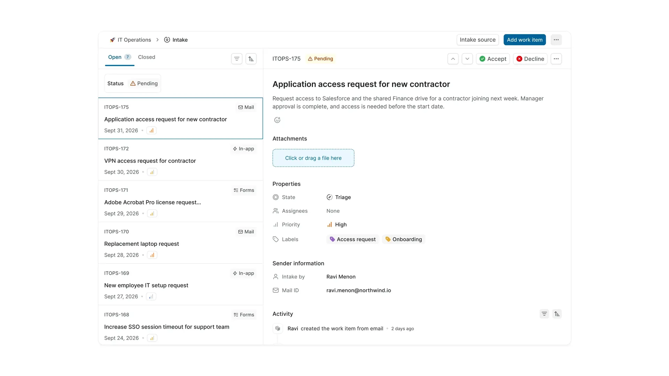Click the rocket icon beside IT Operations

click(112, 40)
